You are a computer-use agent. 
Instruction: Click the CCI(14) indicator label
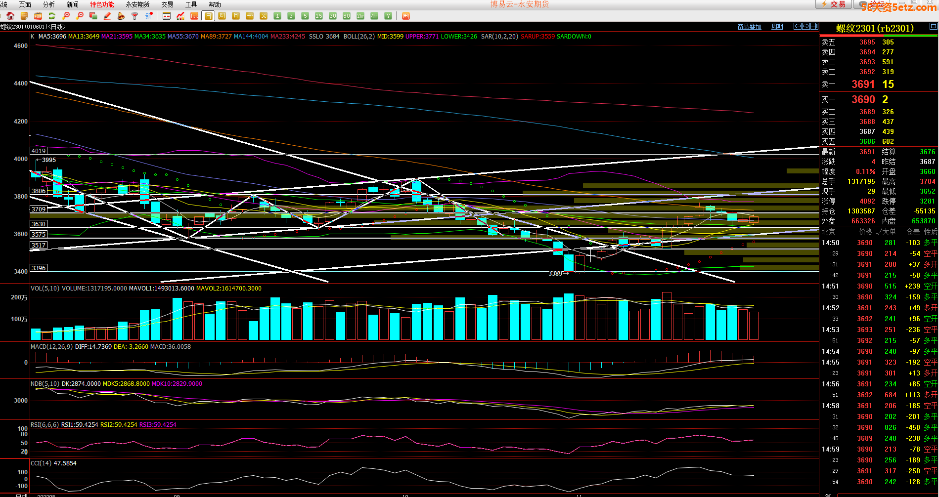(41, 463)
